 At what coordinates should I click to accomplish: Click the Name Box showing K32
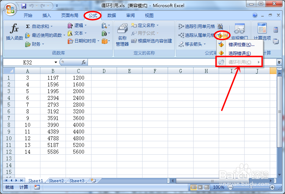pos(28,62)
